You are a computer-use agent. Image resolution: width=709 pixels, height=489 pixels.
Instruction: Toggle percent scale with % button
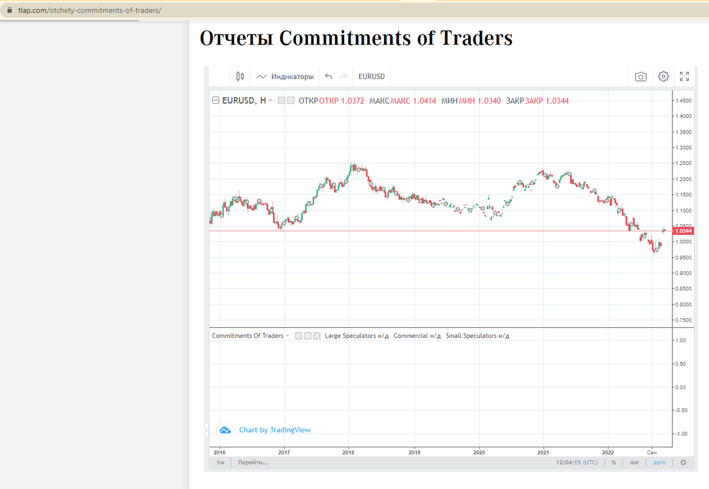tap(614, 462)
